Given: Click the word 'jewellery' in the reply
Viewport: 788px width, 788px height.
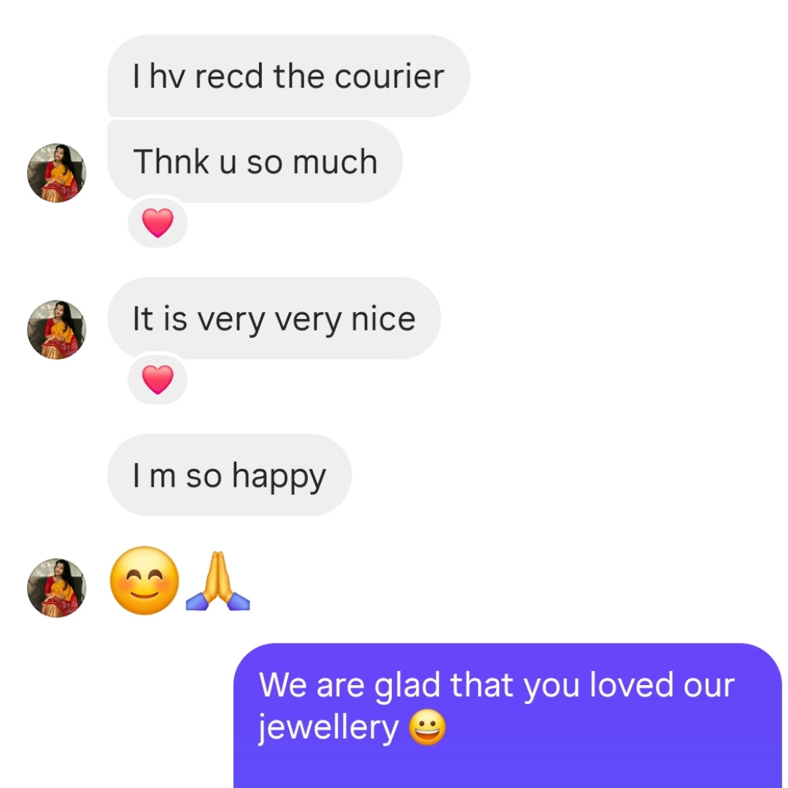Looking at the screenshot, I should [x=328, y=729].
